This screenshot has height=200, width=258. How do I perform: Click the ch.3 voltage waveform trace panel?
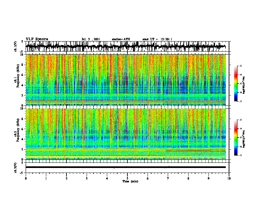pos(127,168)
